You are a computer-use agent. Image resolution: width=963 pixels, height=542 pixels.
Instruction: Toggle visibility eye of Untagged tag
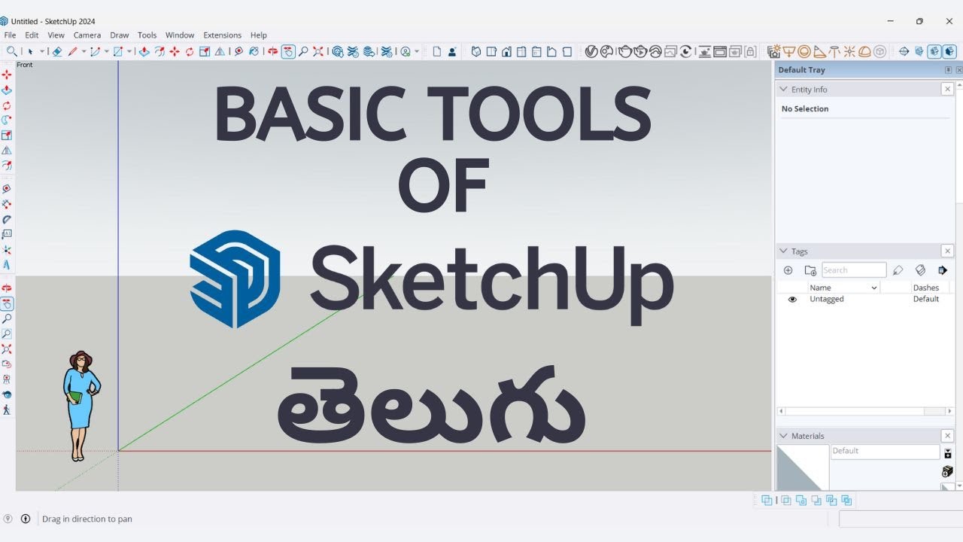[x=792, y=300]
